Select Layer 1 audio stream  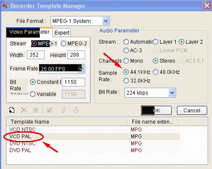pos(156,42)
